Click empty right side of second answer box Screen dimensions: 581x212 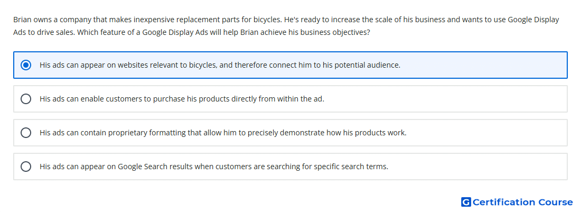[445, 99]
